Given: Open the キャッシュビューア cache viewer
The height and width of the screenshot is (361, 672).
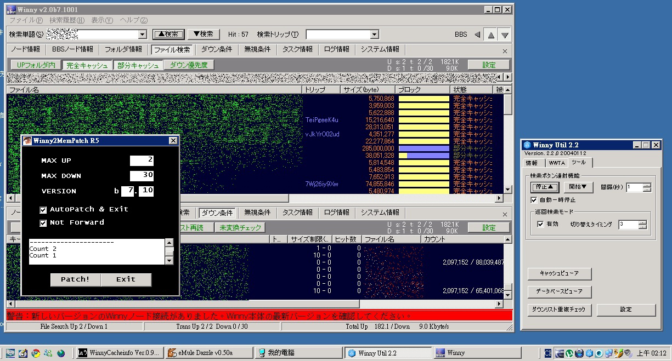Looking at the screenshot, I should pyautogui.click(x=559, y=273).
